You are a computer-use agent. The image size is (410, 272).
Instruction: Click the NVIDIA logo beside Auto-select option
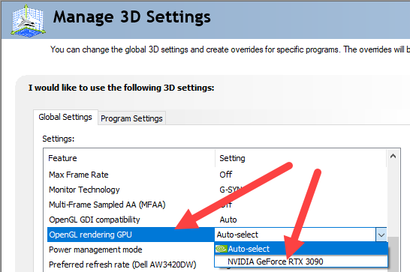coord(222,249)
